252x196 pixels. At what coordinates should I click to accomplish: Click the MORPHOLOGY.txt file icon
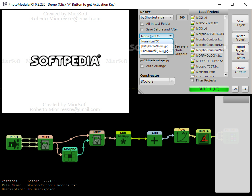pyautogui.click(x=193, y=56)
